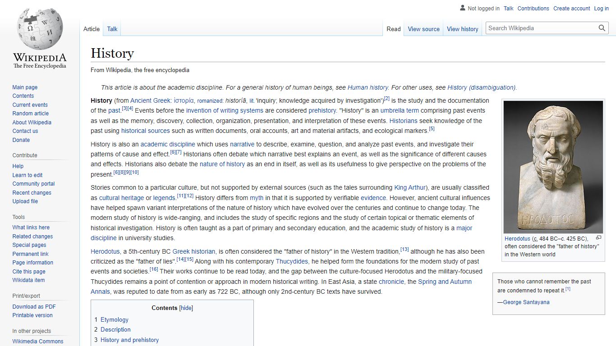
Task: Open the Printable version
Action: coord(32,315)
